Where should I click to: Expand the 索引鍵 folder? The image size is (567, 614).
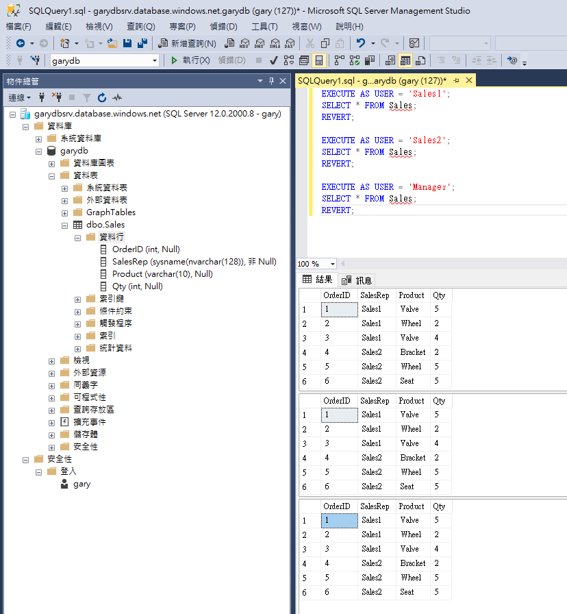pos(77,299)
